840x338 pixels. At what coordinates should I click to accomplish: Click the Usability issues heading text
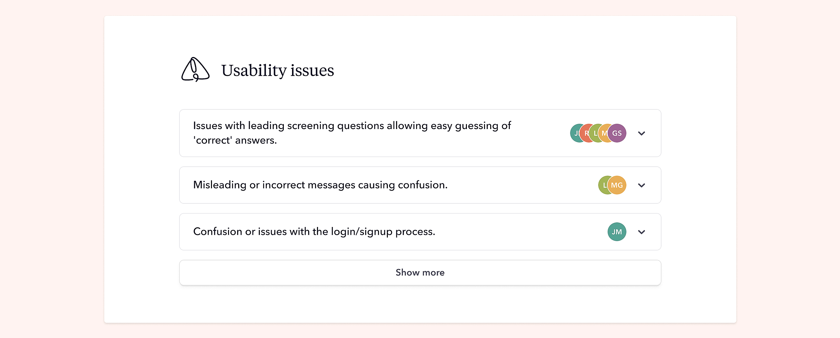277,70
